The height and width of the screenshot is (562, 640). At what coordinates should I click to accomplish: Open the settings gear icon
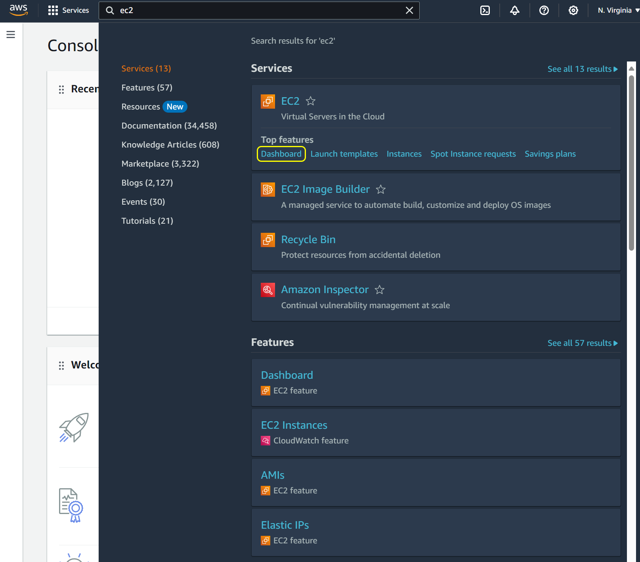click(573, 10)
